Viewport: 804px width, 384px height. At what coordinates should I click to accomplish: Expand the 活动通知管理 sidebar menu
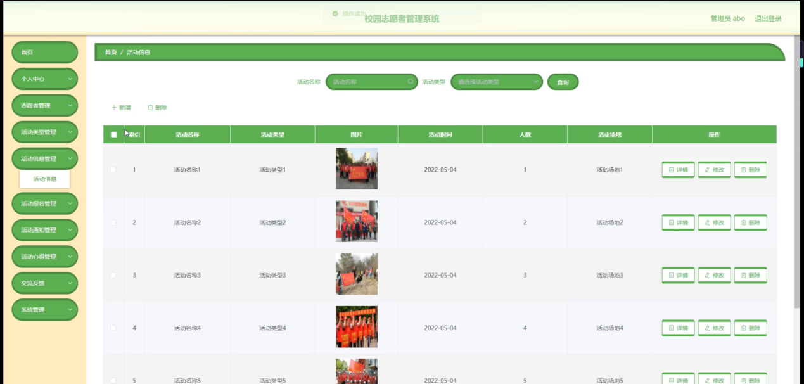(45, 230)
